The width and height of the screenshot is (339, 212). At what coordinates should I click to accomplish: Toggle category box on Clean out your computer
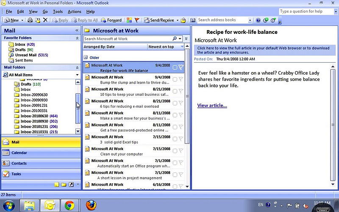(x=175, y=151)
